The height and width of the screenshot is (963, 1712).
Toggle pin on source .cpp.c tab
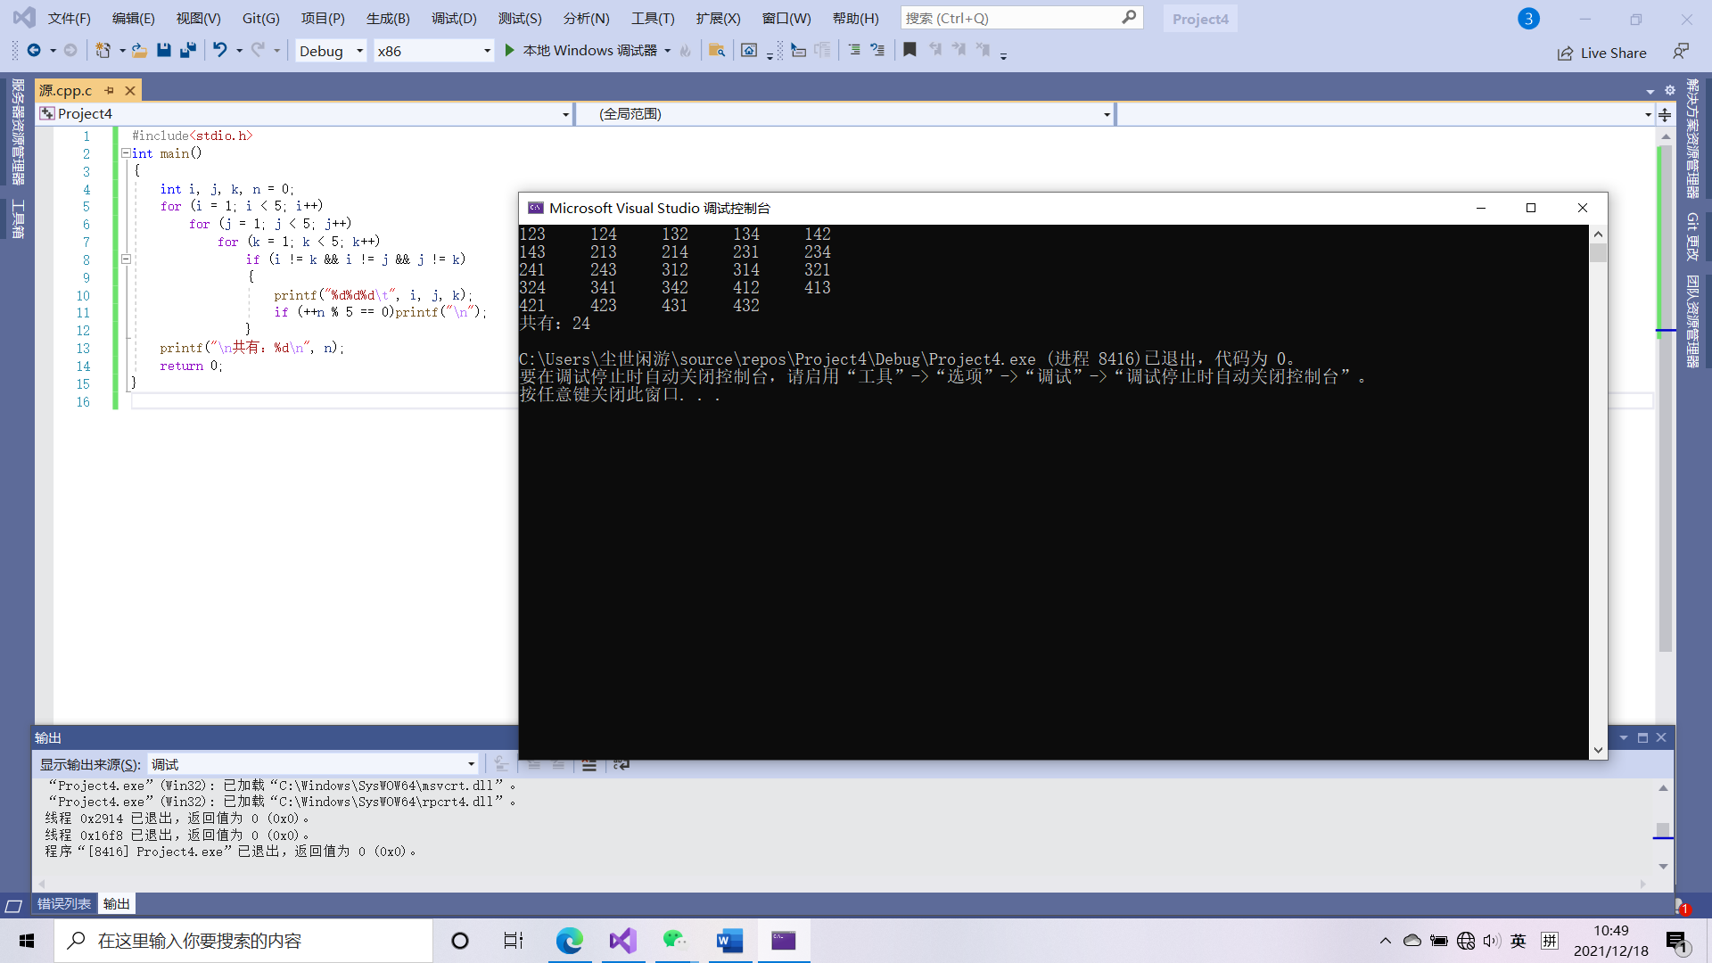109,91
